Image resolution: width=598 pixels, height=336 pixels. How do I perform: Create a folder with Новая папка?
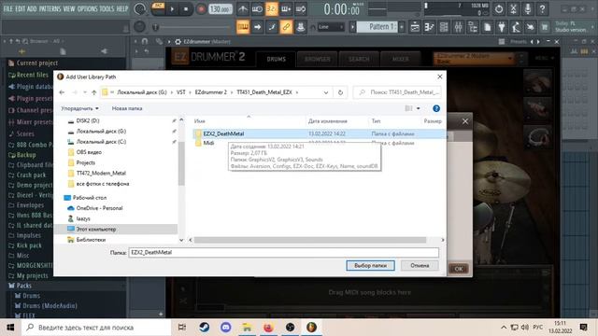pos(127,108)
